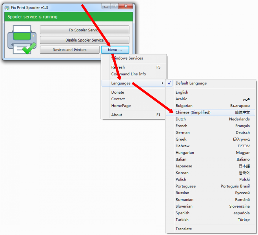Toggle the checked Default Language option
The image size is (258, 235).
click(x=211, y=83)
